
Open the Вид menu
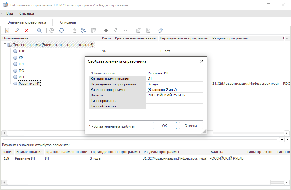pyautogui.click(x=10, y=13)
